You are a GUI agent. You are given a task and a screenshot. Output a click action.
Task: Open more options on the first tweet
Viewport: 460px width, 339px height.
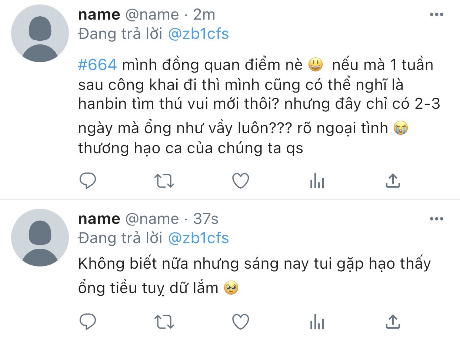pyautogui.click(x=436, y=15)
